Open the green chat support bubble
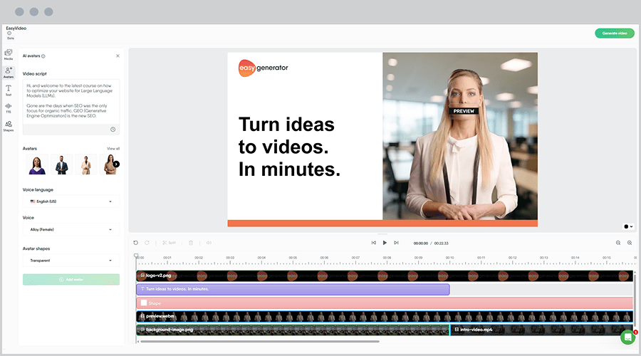Viewport: 641px width, 356px height. coord(627,337)
